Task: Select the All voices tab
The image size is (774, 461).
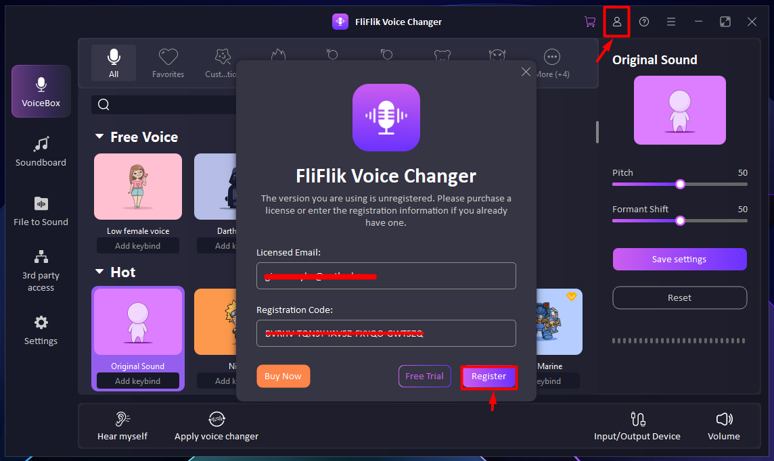Action: pyautogui.click(x=114, y=63)
